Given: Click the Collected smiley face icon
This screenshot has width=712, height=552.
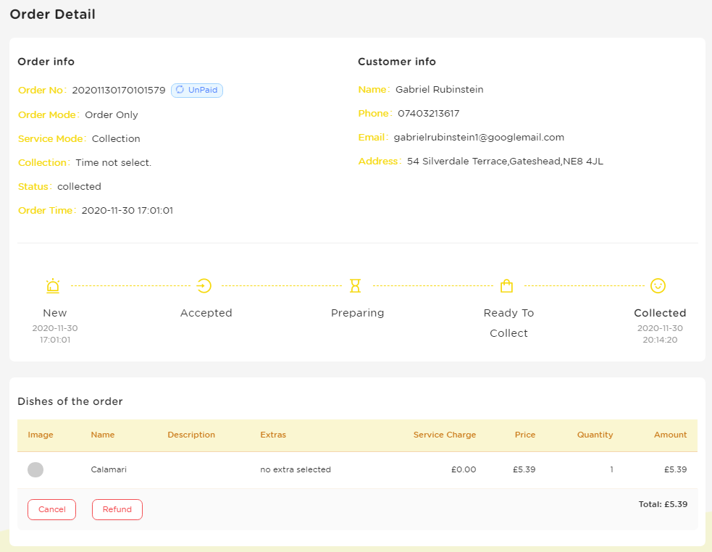Looking at the screenshot, I should (658, 285).
